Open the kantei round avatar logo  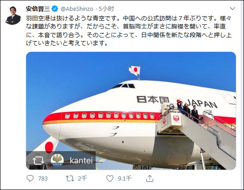pyautogui.click(x=57, y=160)
